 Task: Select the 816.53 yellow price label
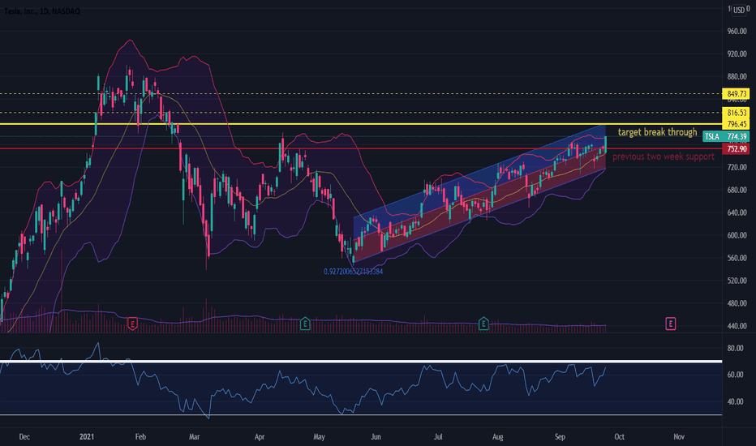pos(736,113)
